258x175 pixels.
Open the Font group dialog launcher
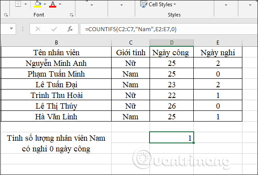coord(71,15)
